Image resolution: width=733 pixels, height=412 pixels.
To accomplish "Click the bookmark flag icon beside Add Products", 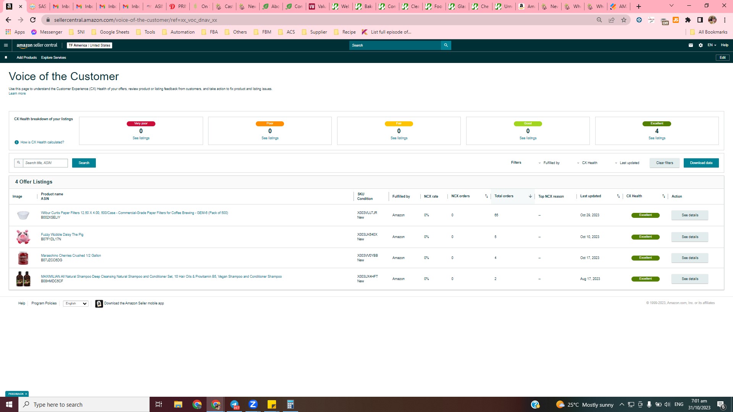I will click(x=6, y=58).
